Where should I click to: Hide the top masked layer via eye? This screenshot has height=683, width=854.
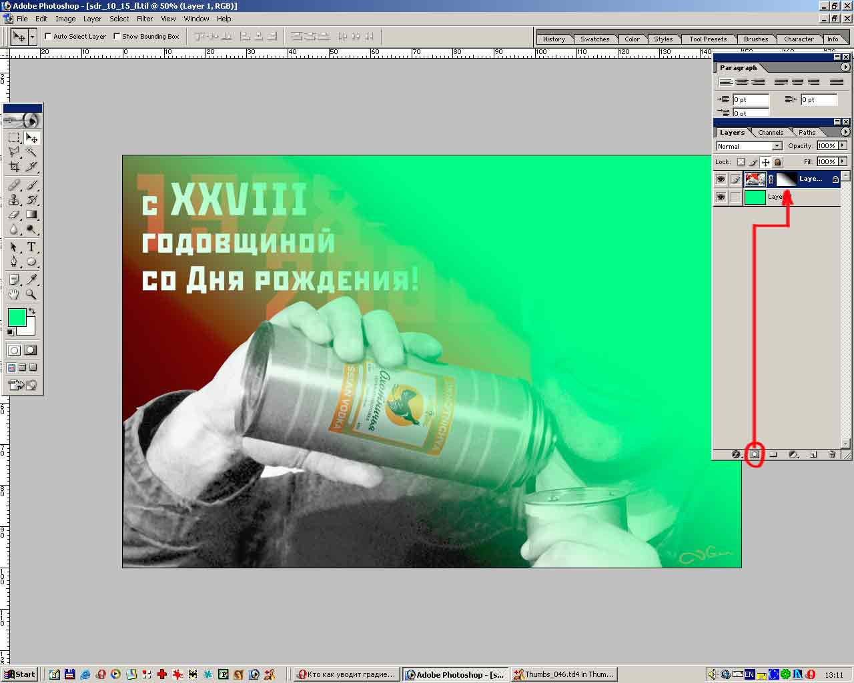point(721,179)
